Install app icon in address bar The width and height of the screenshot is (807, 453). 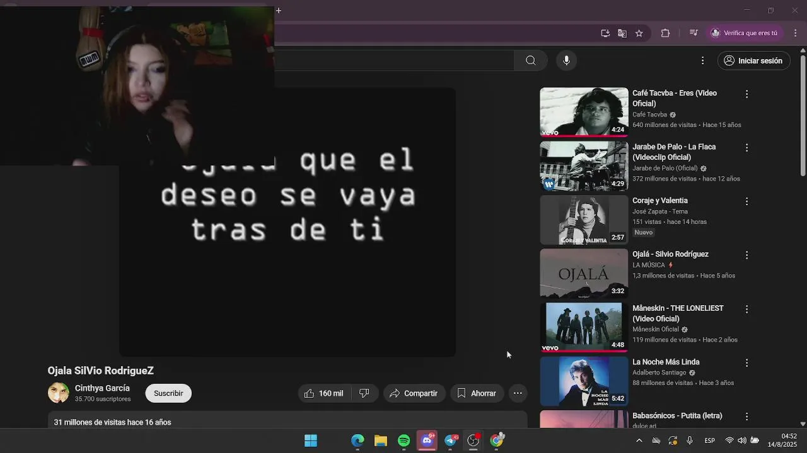coord(605,33)
